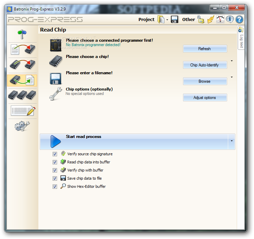This screenshot has width=254, height=239.
Task: Uncheck Save chip data to file
Action: (x=55, y=178)
